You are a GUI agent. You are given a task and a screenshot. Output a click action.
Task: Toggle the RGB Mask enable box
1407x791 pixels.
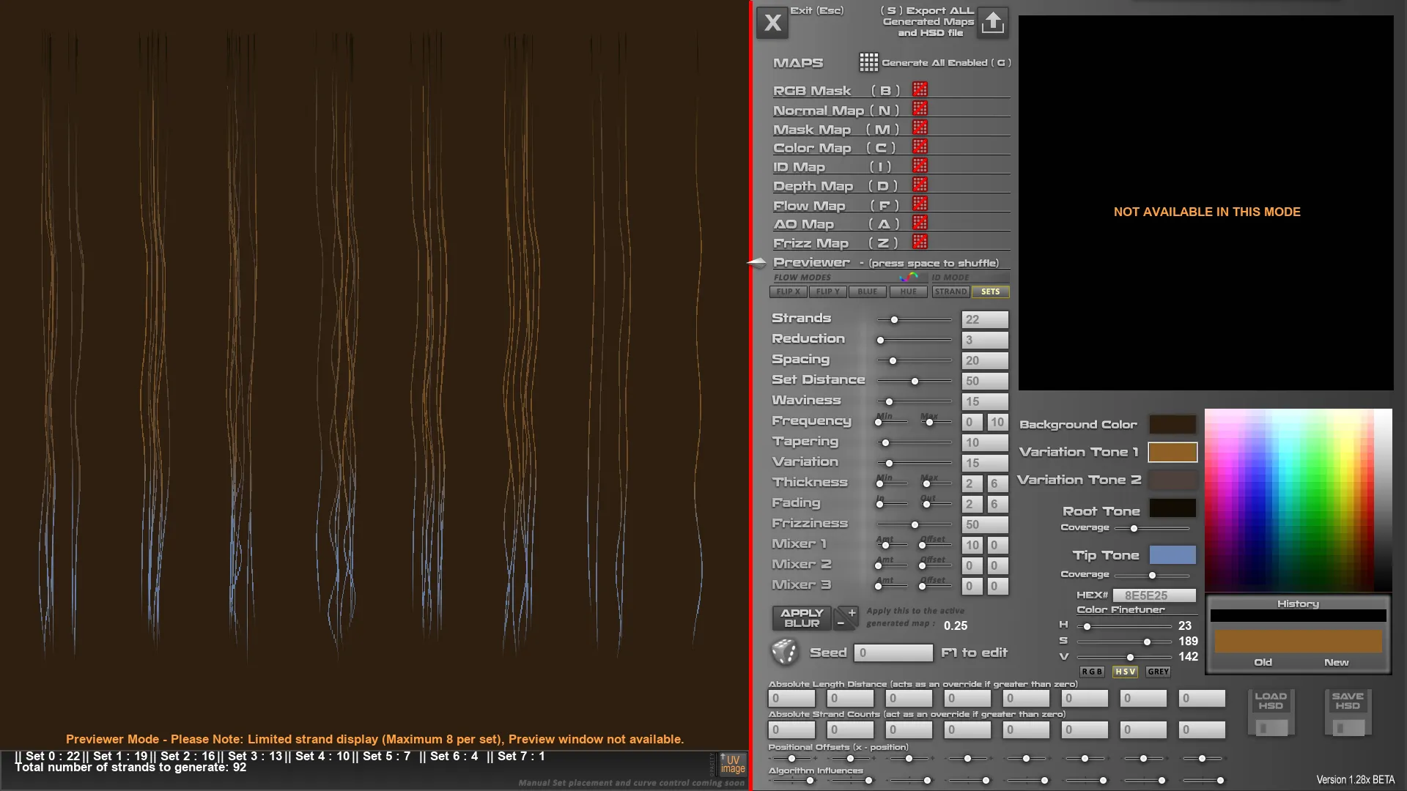[920, 89]
